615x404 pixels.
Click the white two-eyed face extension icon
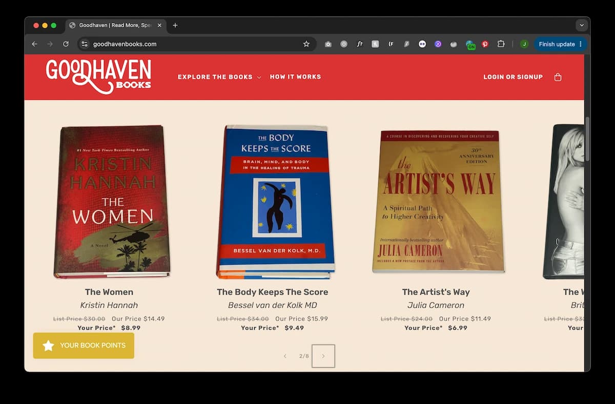(422, 44)
